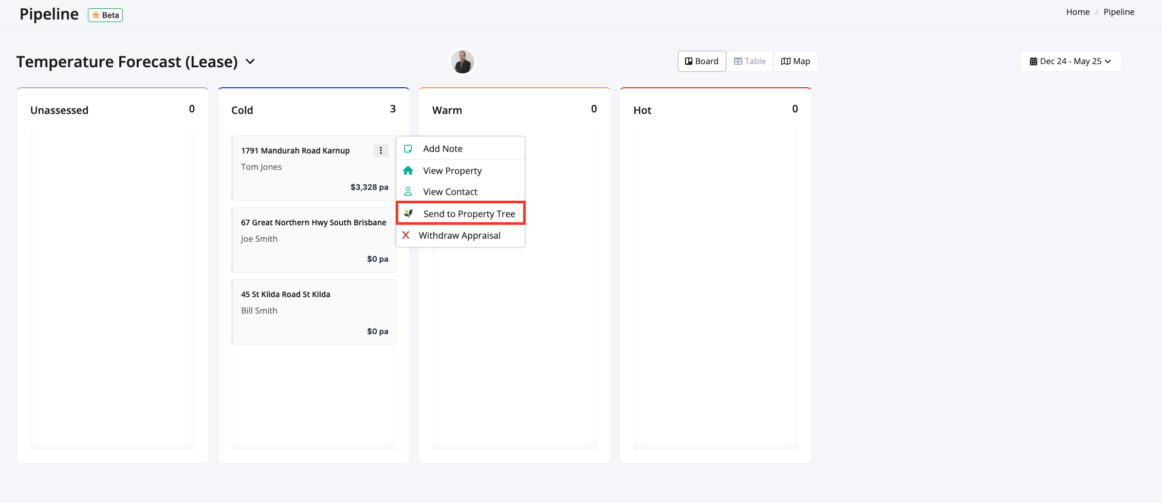This screenshot has height=503, width=1162.
Task: Click the house icon beside View Property
Action: 408,170
